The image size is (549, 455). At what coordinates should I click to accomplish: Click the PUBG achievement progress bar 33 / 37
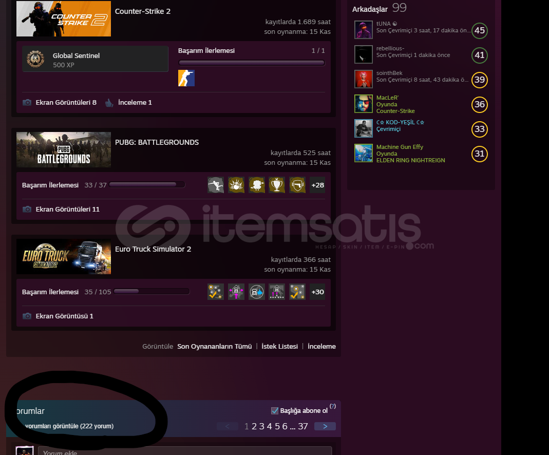[147, 185]
